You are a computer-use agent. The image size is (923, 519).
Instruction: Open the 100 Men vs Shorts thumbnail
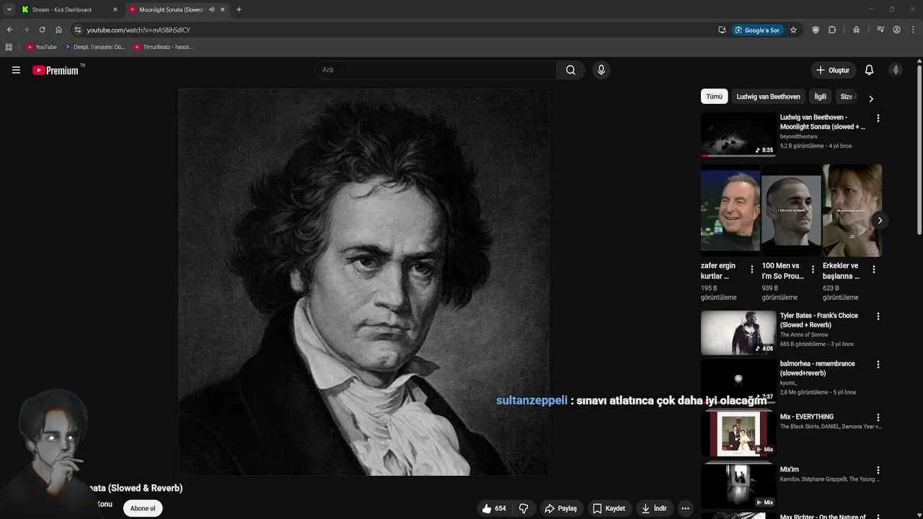pyautogui.click(x=791, y=210)
